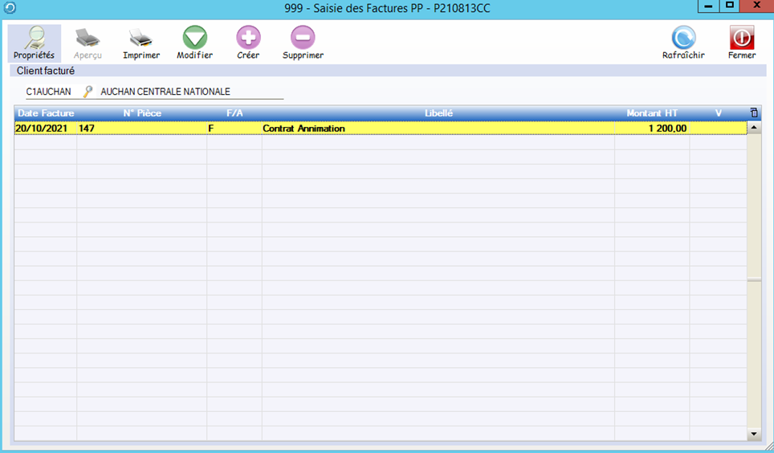Click the F/A column header

(234, 113)
